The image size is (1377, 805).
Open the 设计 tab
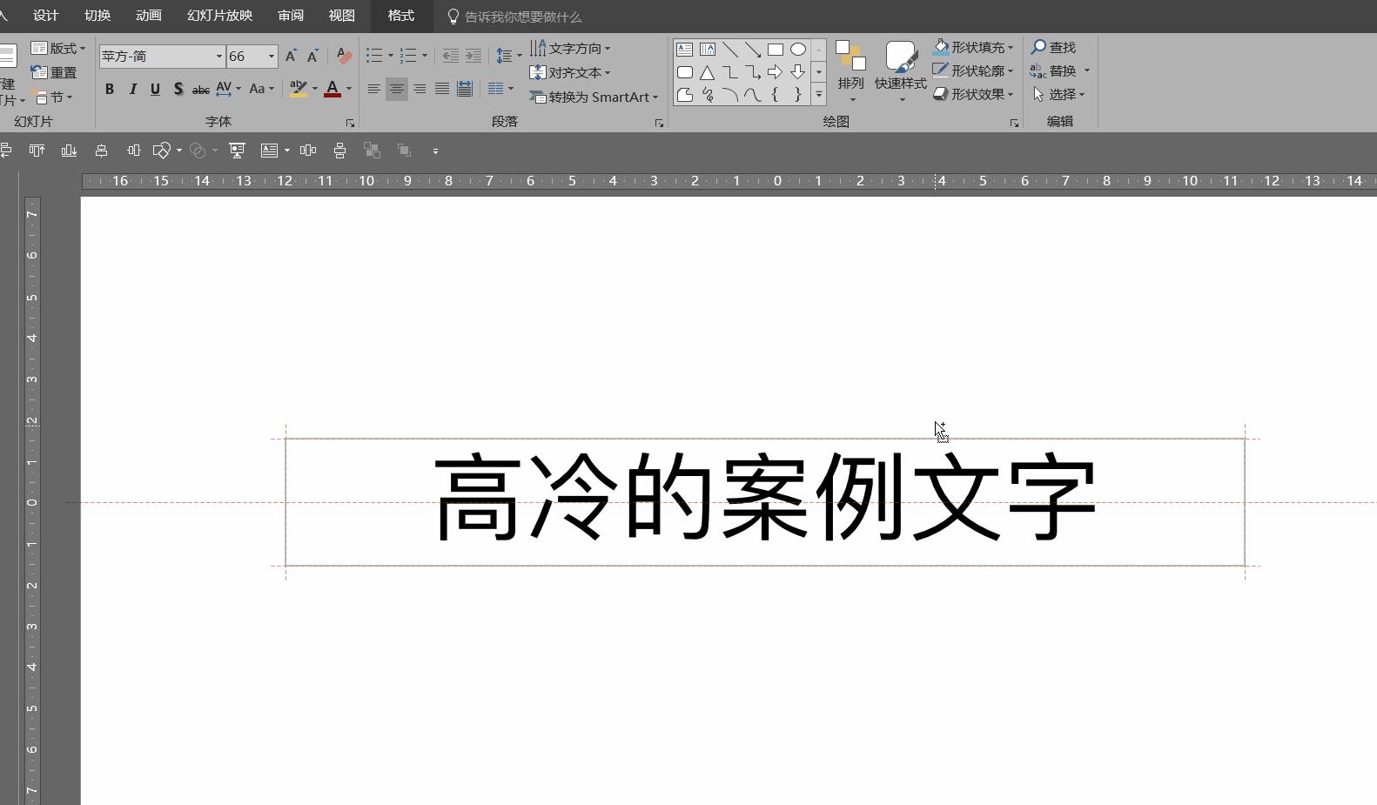(x=46, y=16)
